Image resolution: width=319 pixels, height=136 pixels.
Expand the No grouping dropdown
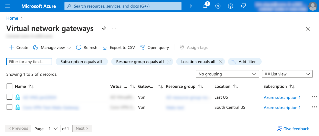click(x=227, y=74)
